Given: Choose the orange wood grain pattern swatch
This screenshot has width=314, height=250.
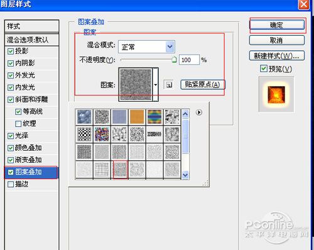Looking at the screenshot, I should 137,117.
